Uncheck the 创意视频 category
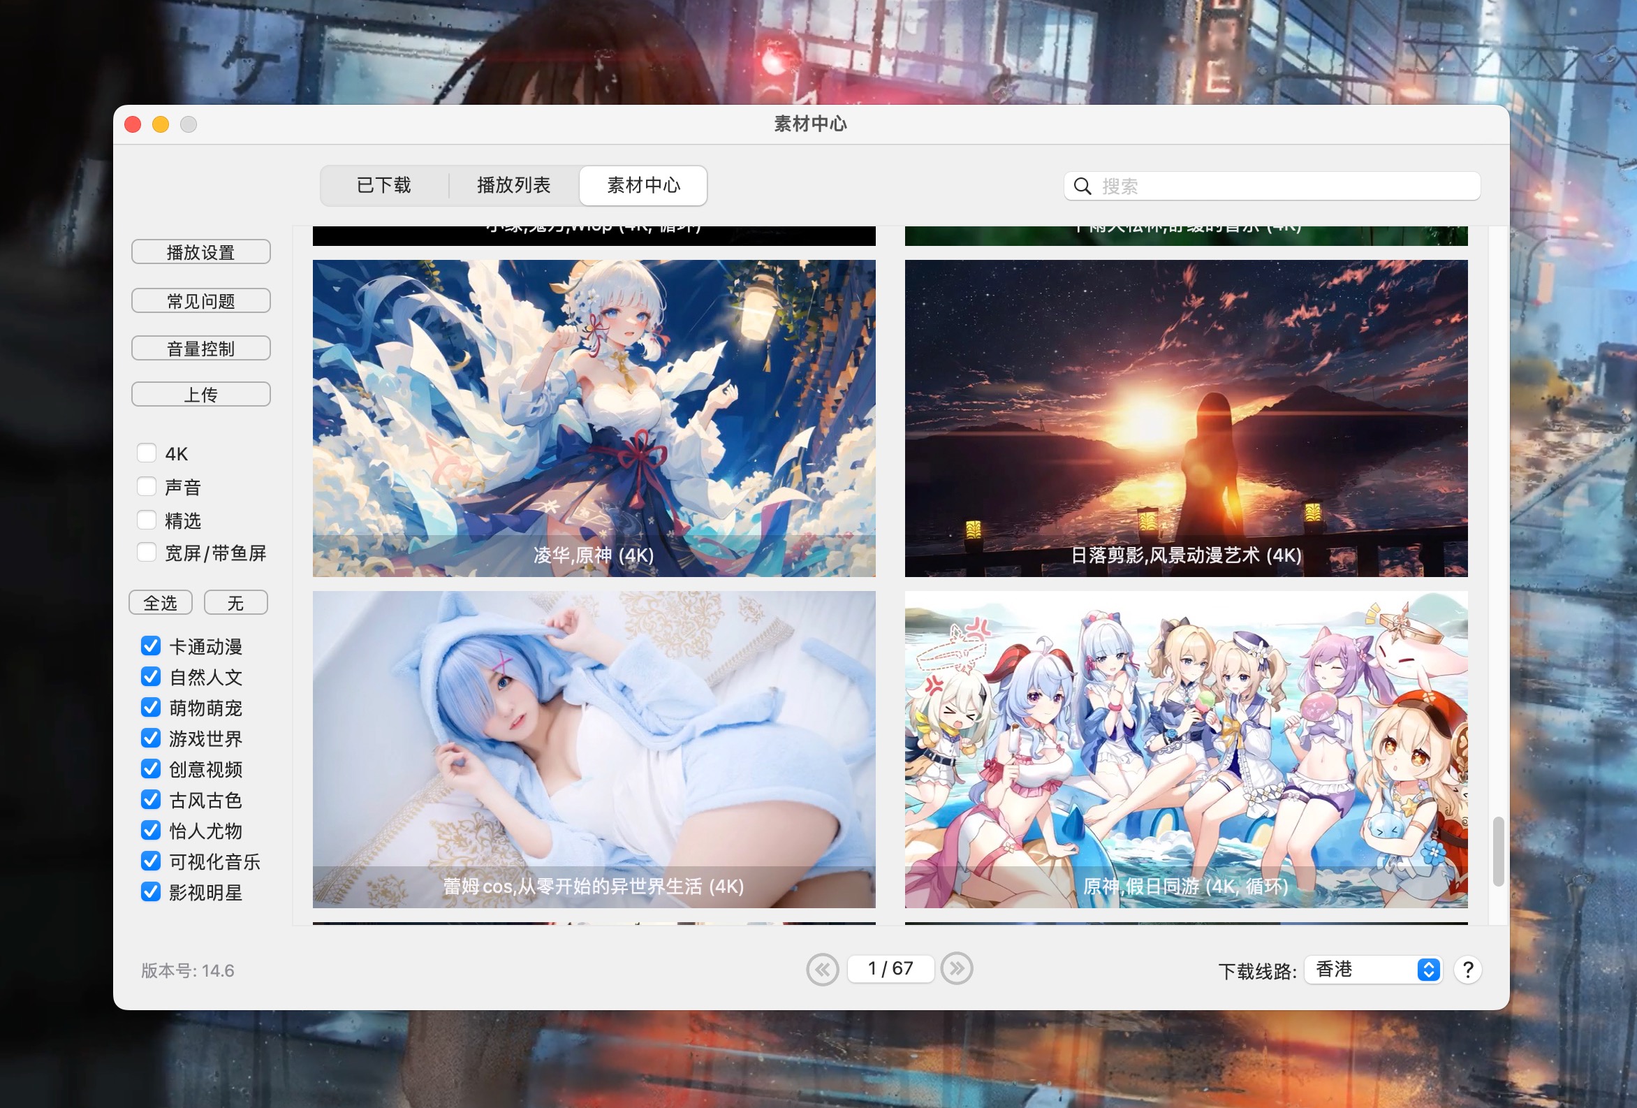Screen dimensions: 1637x1108 [x=151, y=769]
